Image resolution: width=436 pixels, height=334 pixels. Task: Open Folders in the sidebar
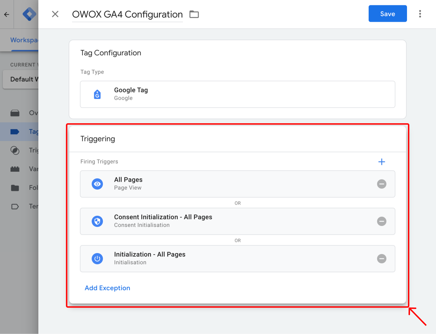(x=19, y=188)
